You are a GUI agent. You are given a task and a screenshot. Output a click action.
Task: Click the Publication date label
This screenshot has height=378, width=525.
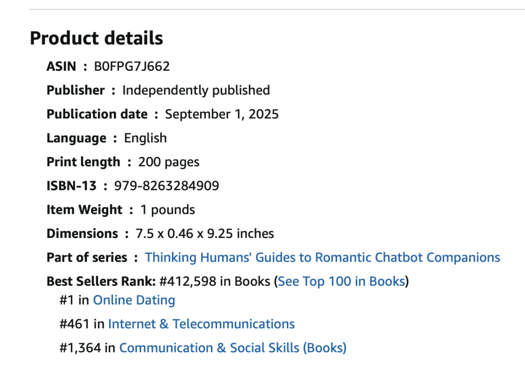tap(97, 114)
